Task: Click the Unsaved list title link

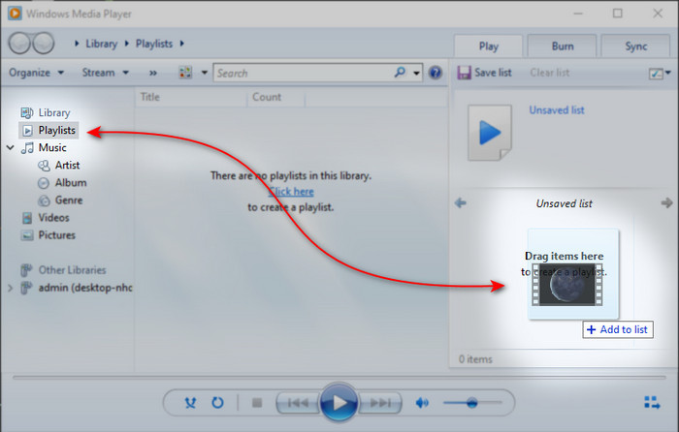Action: click(557, 109)
